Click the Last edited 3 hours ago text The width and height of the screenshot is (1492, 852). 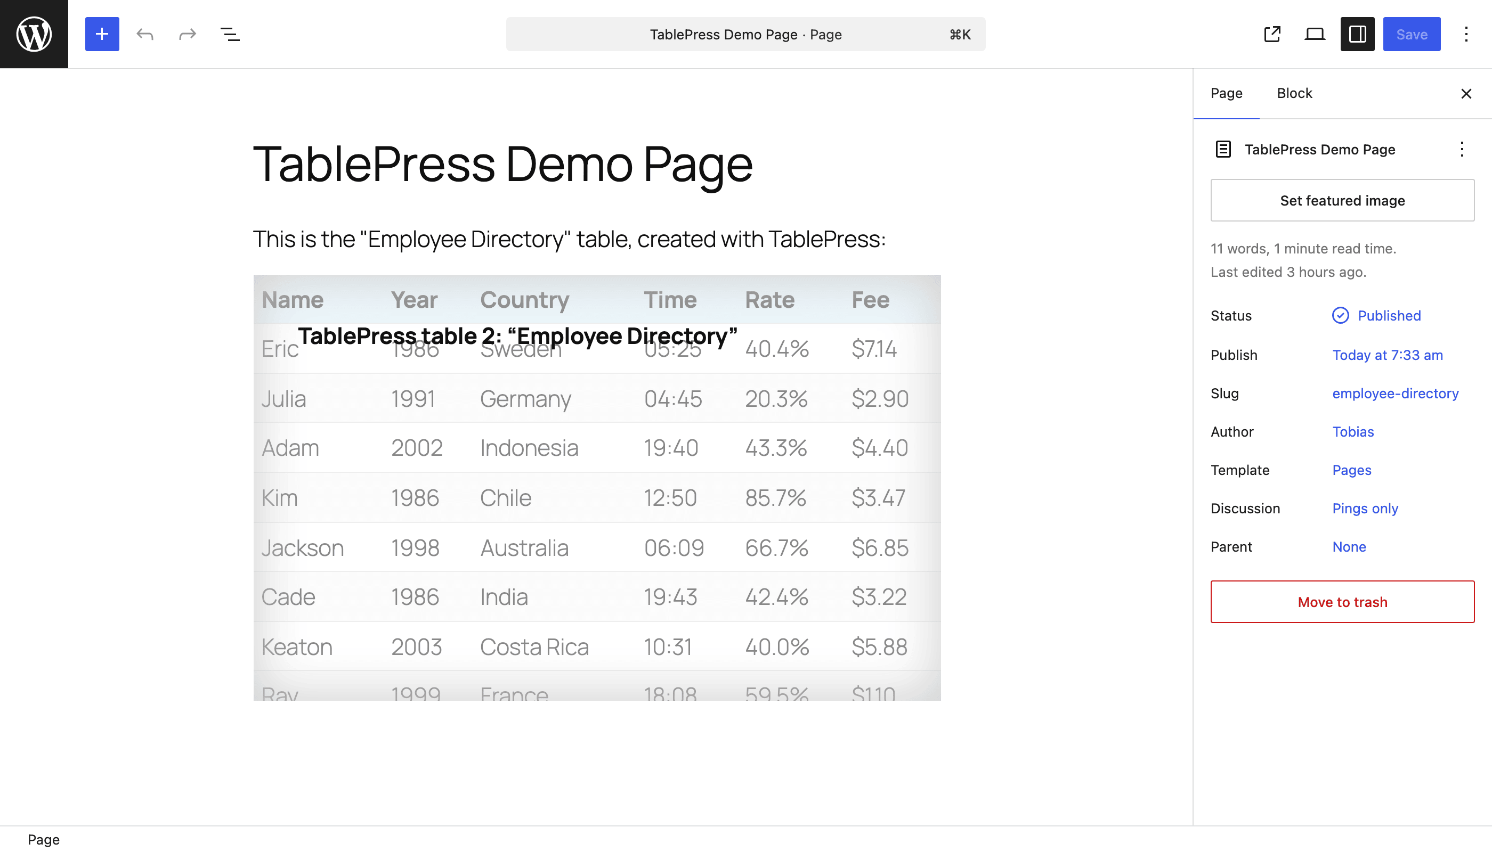tap(1287, 272)
